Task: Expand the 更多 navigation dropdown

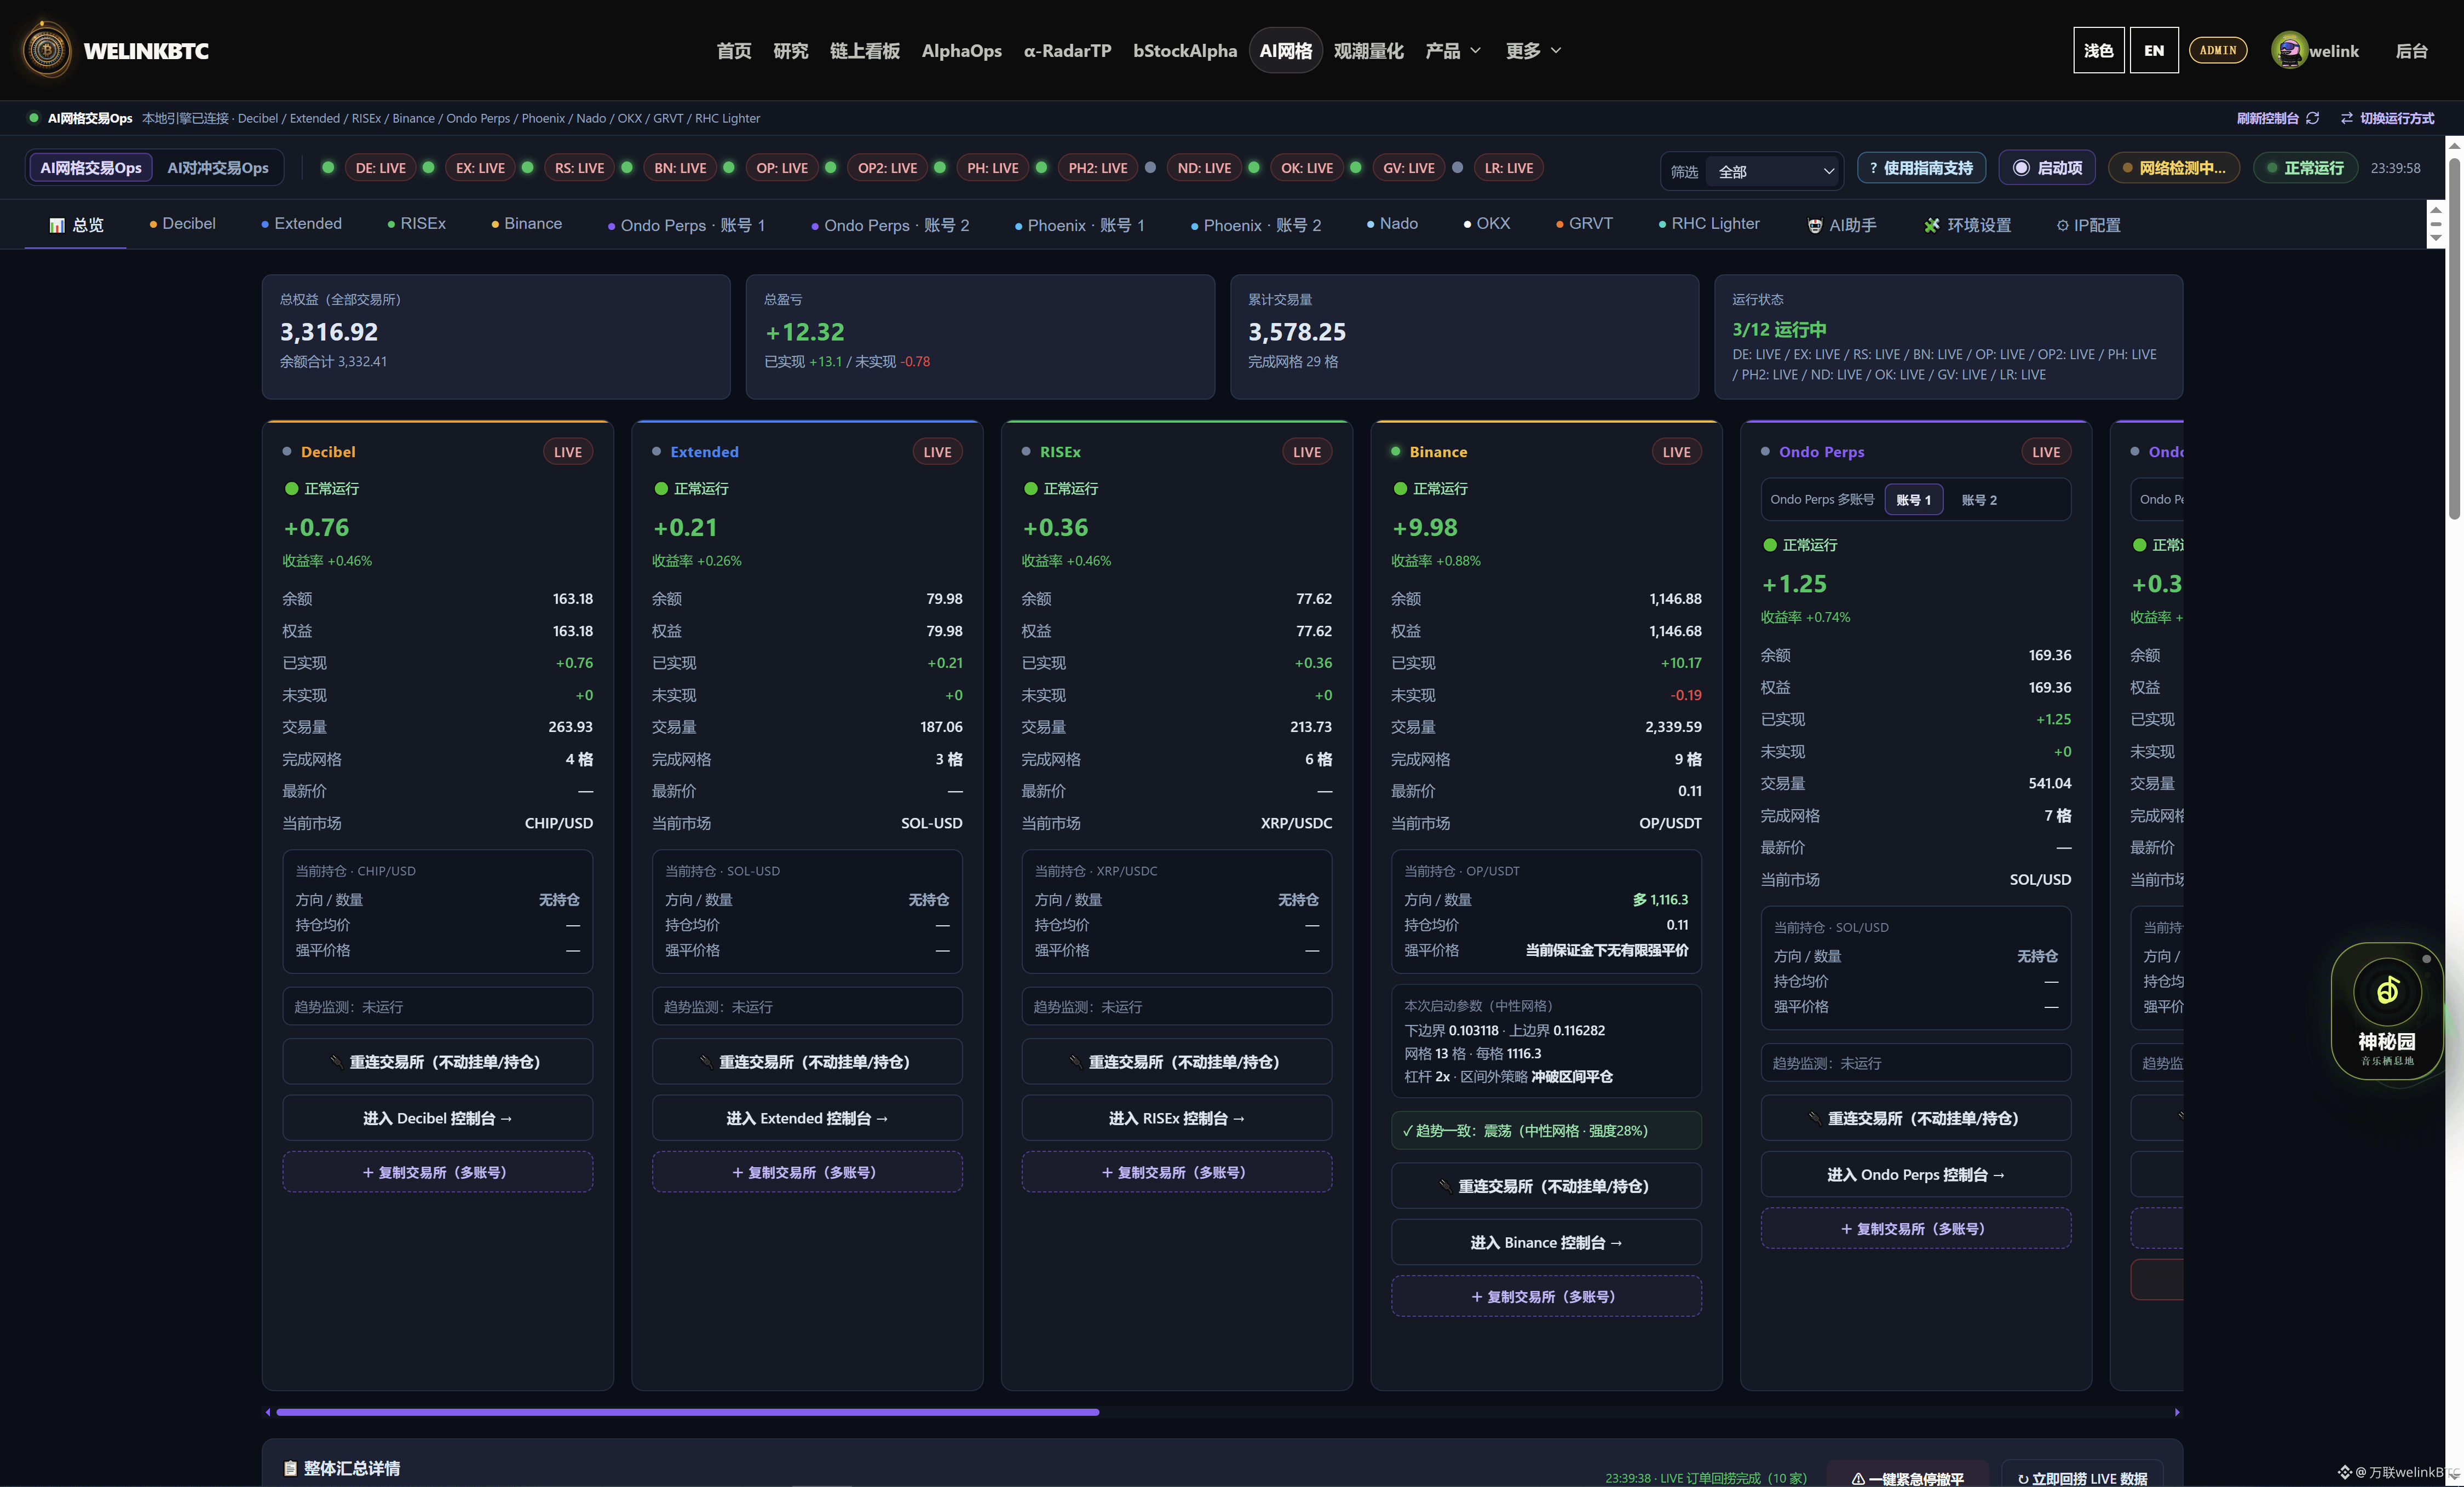Action: click(1533, 50)
